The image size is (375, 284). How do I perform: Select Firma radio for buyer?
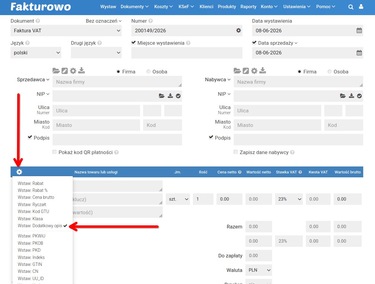pyautogui.click(x=300, y=72)
